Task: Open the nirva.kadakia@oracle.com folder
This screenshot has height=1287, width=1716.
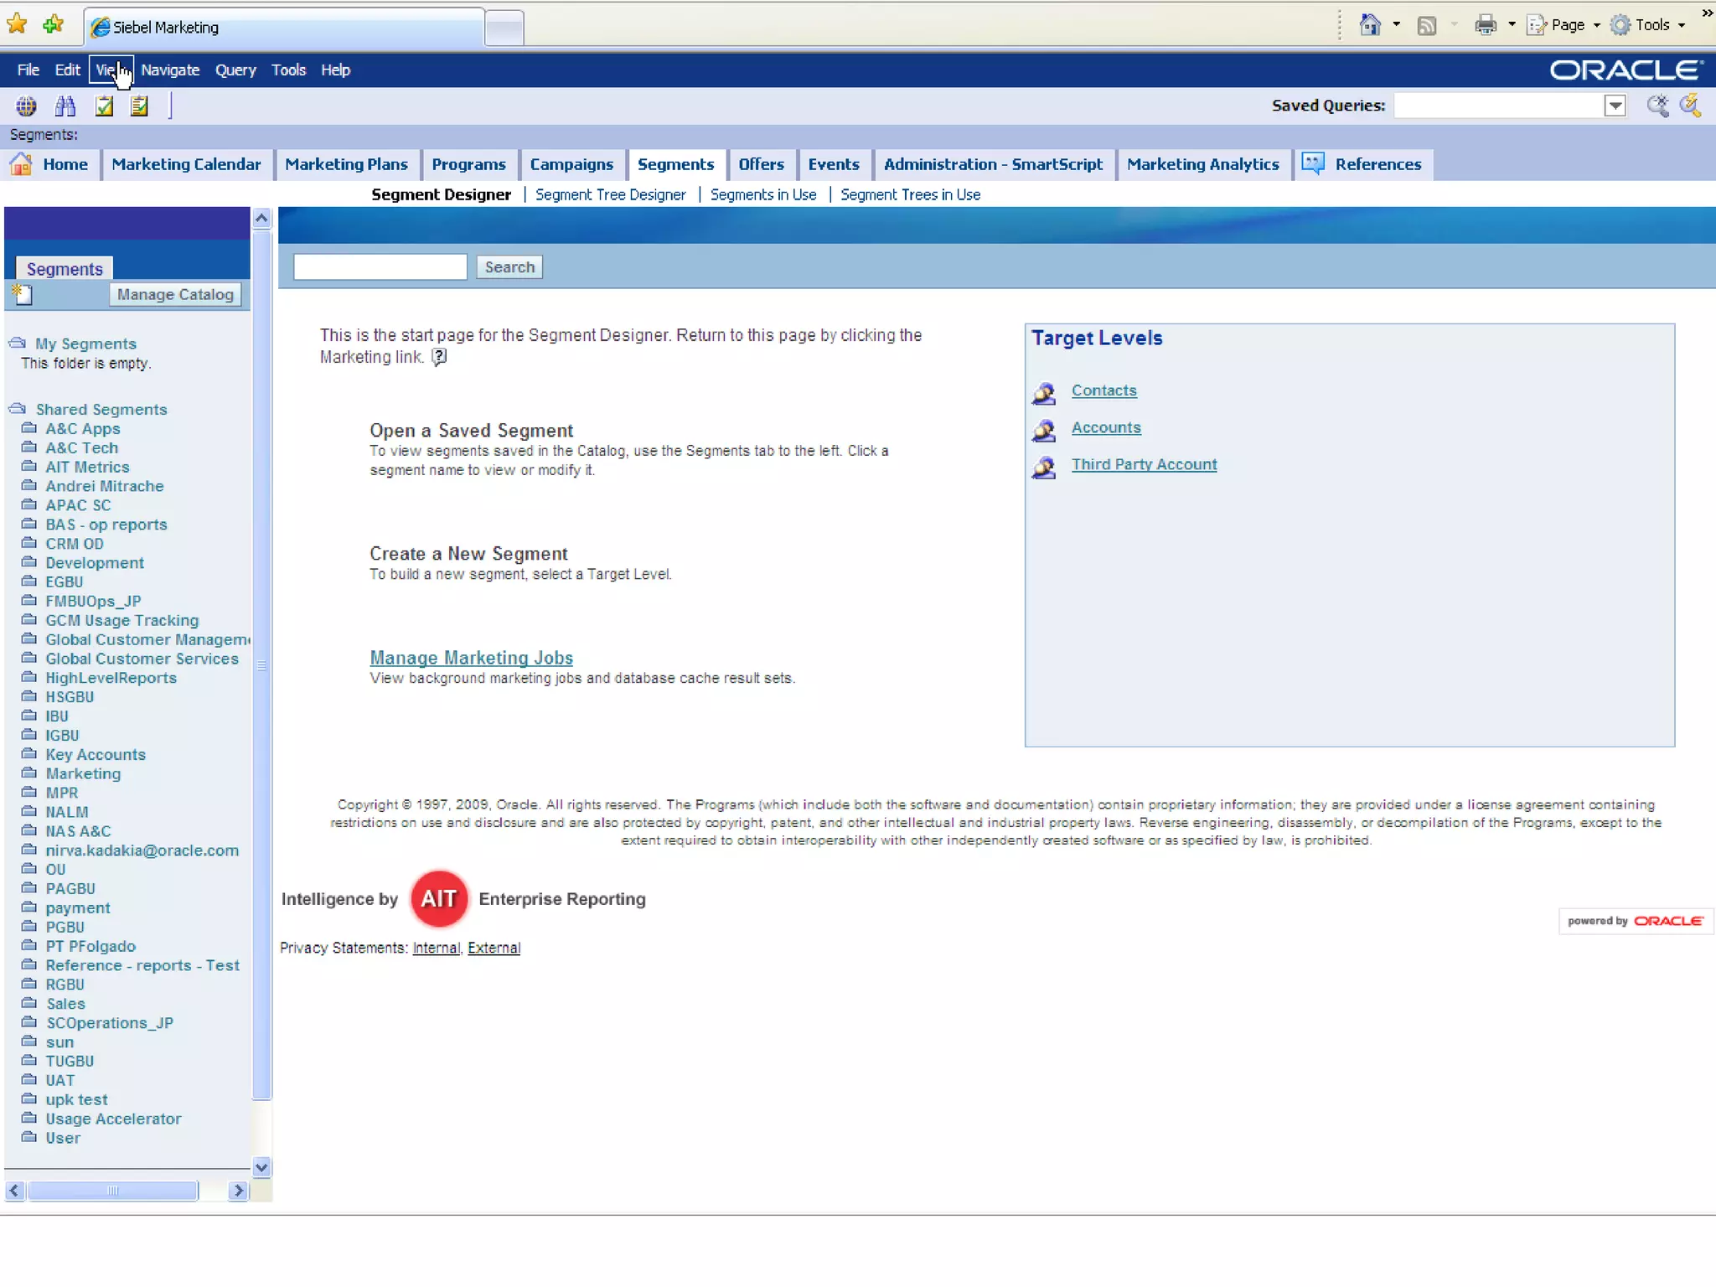Action: (x=142, y=850)
